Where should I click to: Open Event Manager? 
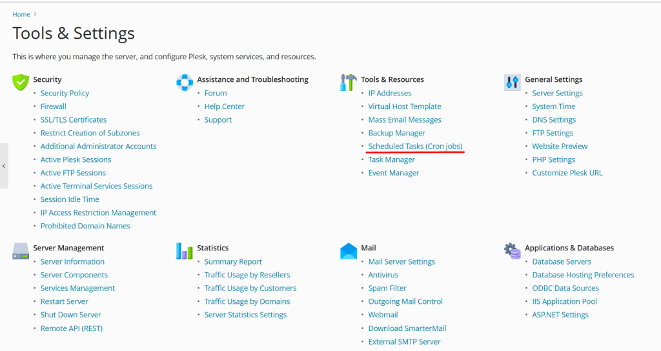pyautogui.click(x=394, y=173)
